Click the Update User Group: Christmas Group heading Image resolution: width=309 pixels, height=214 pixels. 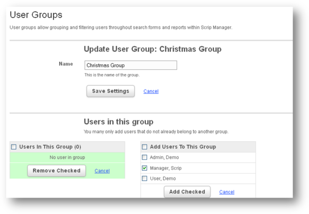point(152,49)
